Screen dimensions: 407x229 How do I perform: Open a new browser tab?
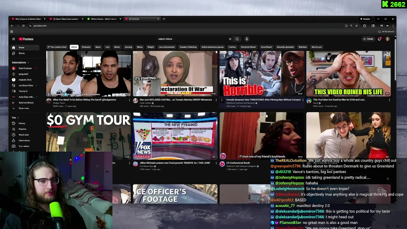point(164,19)
